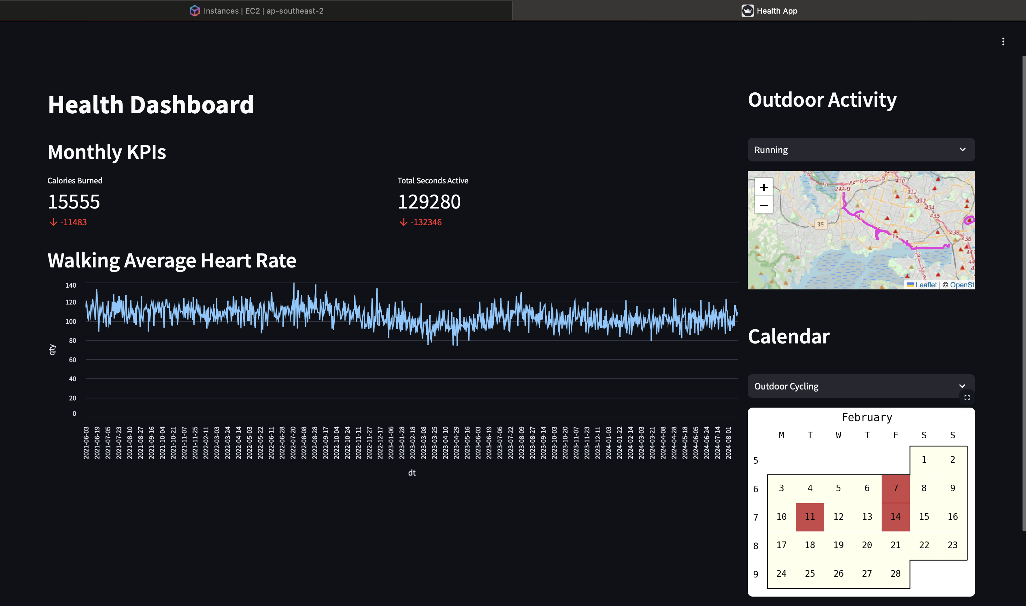The width and height of the screenshot is (1026, 606).
Task: Open the three-dot app menu
Action: [x=1003, y=41]
